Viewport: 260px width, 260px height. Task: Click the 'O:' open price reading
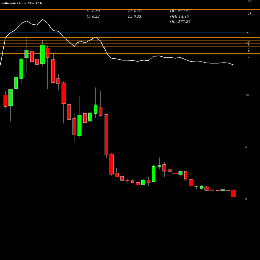pos(93,11)
